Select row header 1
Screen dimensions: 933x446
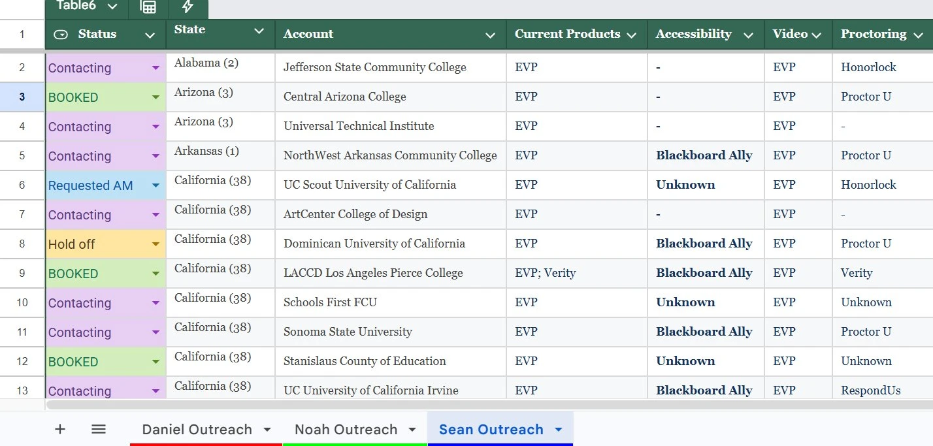click(22, 34)
